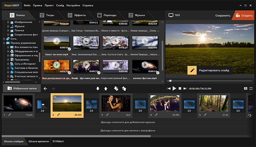Move the preview seek slider handle
Image resolution: width=256 pixels, height=147 pixels.
click(x=170, y=81)
